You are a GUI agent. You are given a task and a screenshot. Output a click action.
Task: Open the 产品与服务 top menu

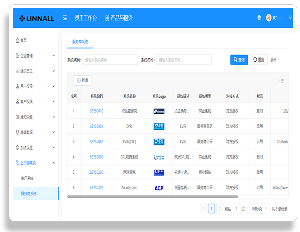pyautogui.click(x=119, y=18)
